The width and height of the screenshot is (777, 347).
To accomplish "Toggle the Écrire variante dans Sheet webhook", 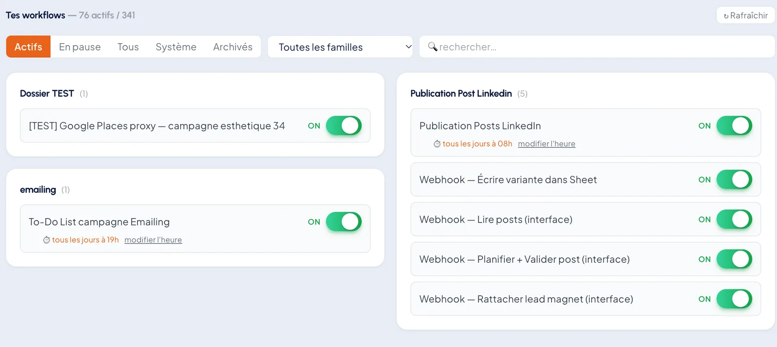I will pyautogui.click(x=734, y=179).
